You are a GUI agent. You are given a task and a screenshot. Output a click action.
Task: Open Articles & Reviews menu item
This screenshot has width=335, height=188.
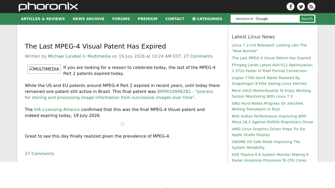[x=43, y=19]
